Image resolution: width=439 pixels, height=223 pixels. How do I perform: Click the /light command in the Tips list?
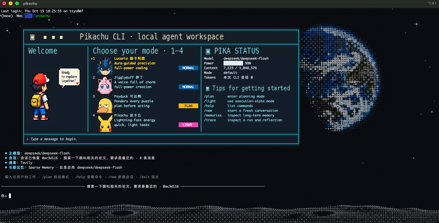(x=210, y=101)
